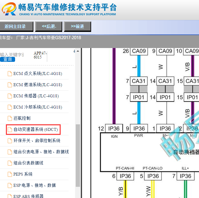Open ECM 传感器 (JLC-4G18) entry
The image size is (199, 198).
point(36,96)
